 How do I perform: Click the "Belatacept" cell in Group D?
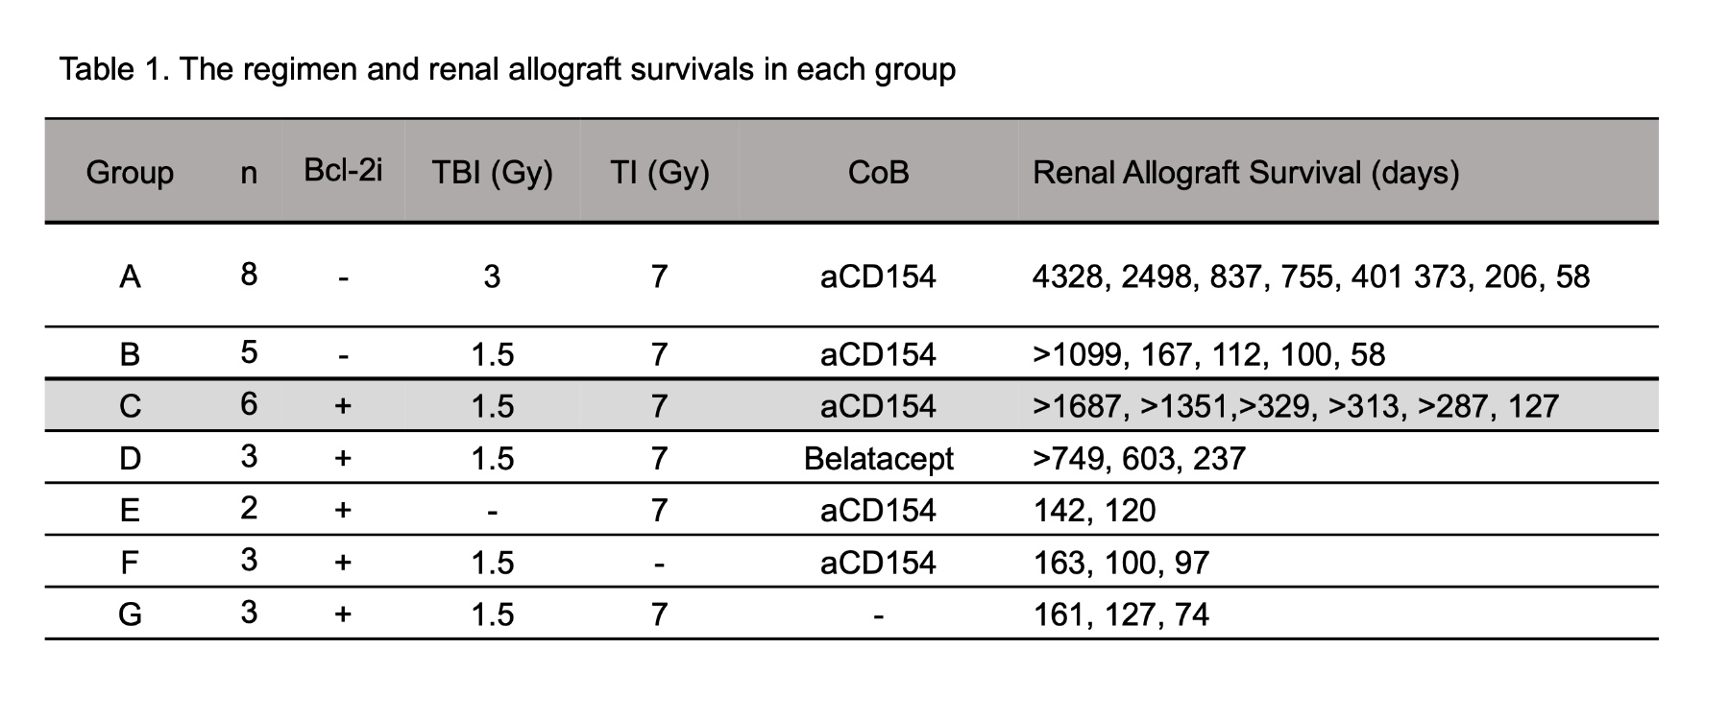878,459
